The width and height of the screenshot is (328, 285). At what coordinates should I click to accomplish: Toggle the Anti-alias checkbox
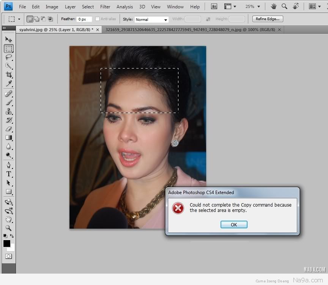click(98, 19)
